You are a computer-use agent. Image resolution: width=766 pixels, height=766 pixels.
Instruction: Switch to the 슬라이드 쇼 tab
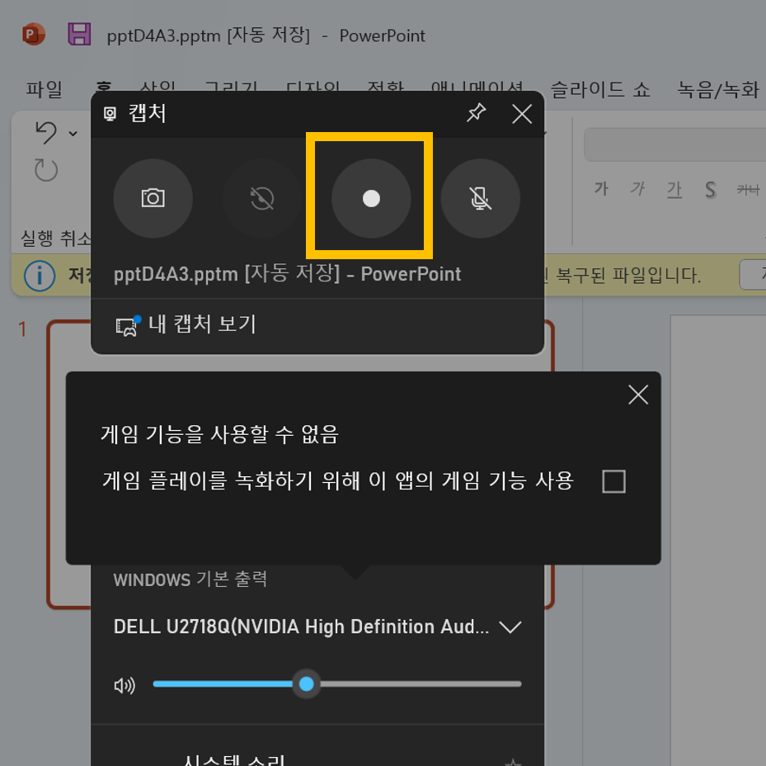[600, 89]
